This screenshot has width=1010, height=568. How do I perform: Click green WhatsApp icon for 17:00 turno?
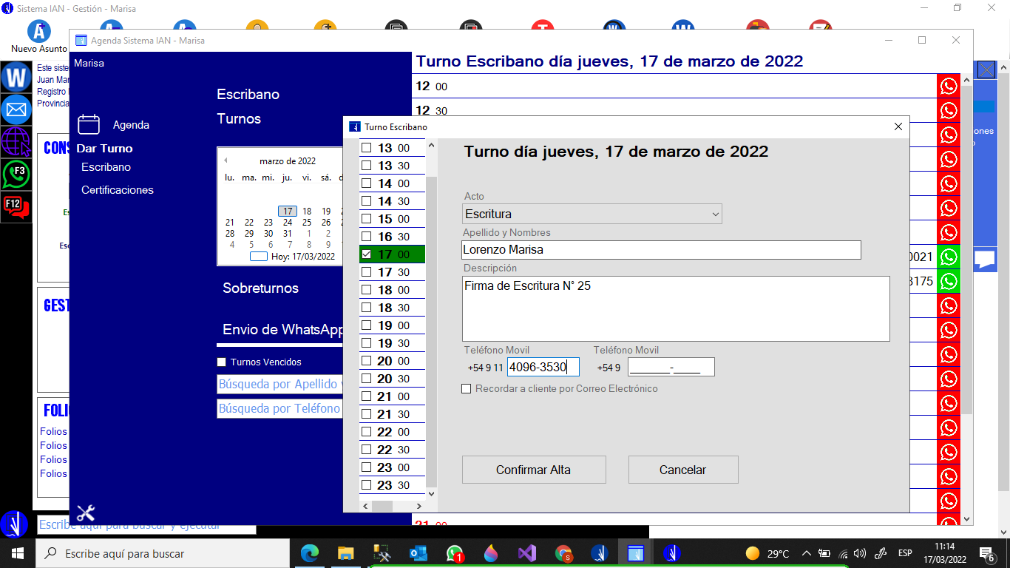tap(948, 257)
